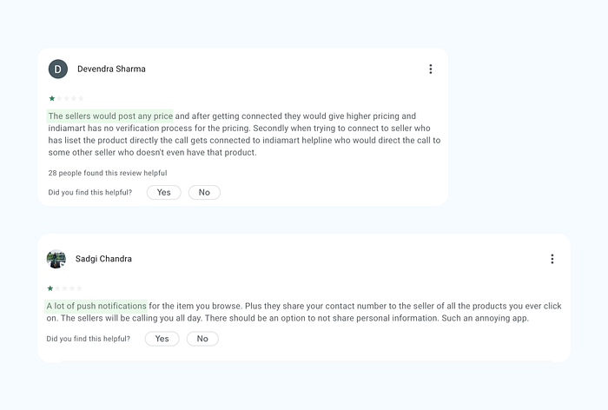Mark Devendra Sharma's review helpful with Yes
Image resolution: width=608 pixels, height=410 pixels.
pyautogui.click(x=163, y=192)
